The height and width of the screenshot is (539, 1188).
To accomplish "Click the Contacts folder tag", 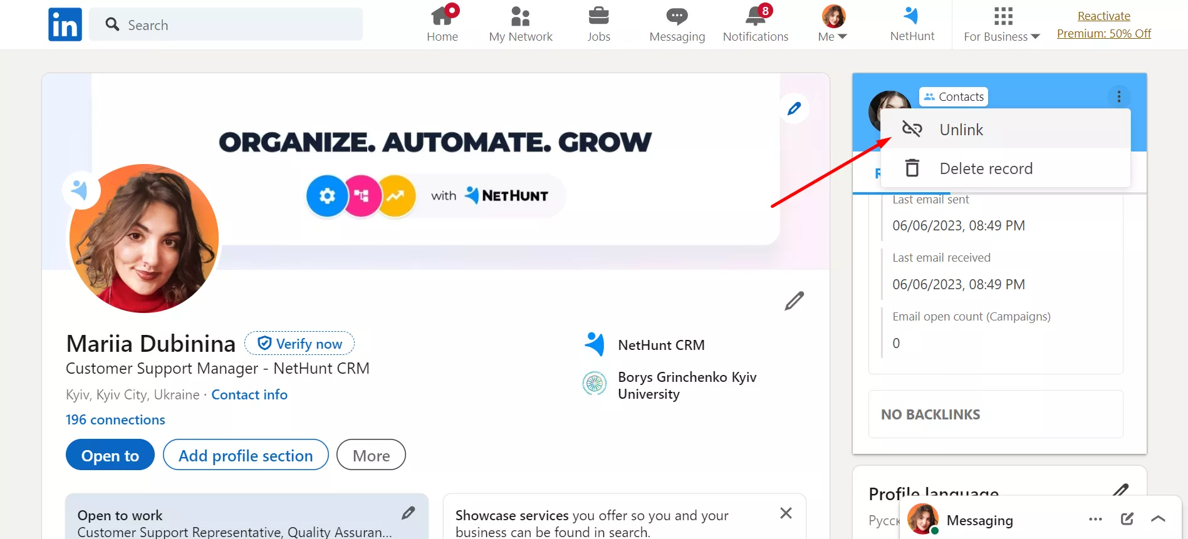I will click(954, 97).
